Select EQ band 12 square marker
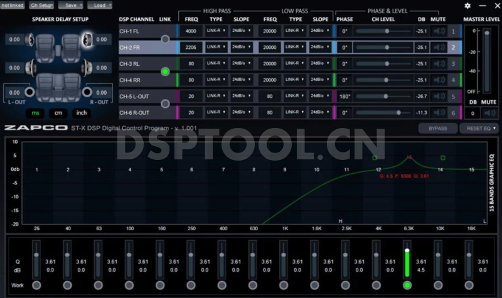502x298 pixels. (x=375, y=158)
